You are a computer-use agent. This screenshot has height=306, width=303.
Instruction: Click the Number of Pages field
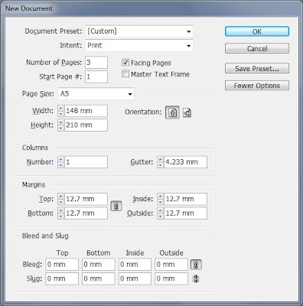coord(96,63)
